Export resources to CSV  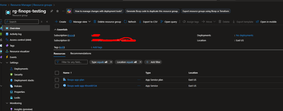149,22
